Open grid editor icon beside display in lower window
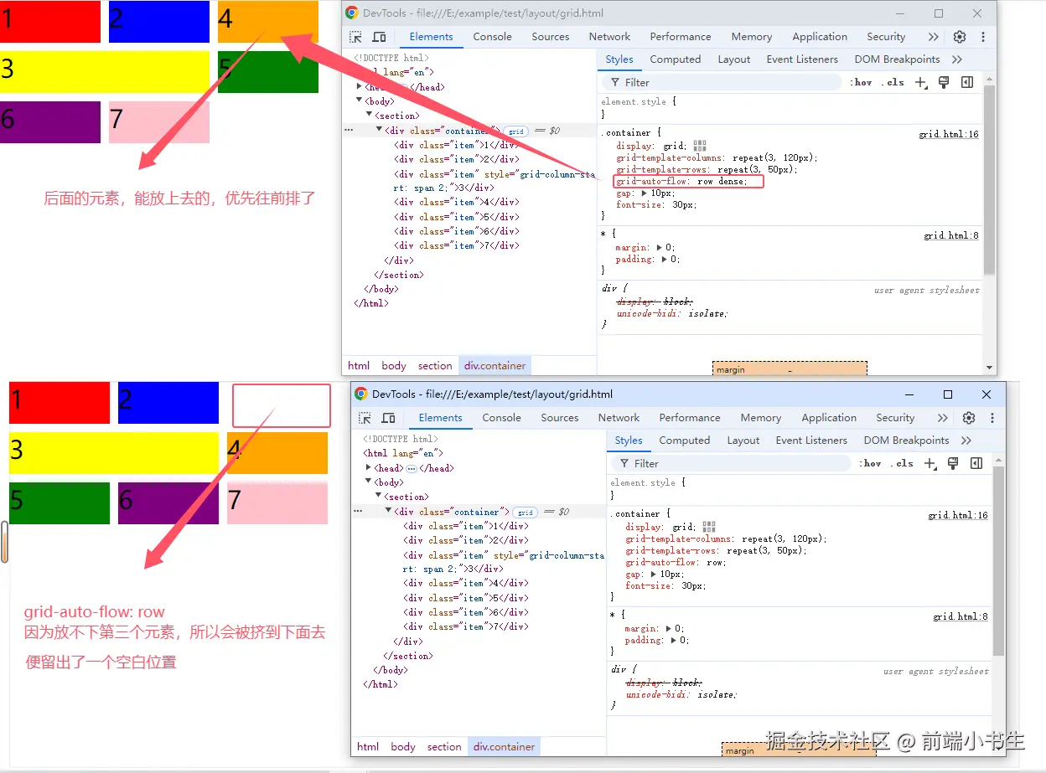 [x=709, y=527]
